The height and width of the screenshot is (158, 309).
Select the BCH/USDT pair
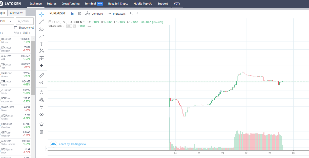click(16, 100)
